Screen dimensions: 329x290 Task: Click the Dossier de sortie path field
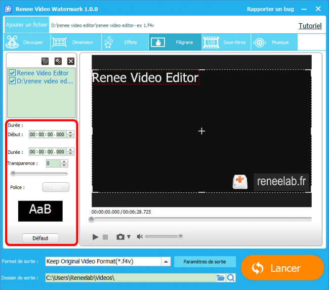click(131, 278)
